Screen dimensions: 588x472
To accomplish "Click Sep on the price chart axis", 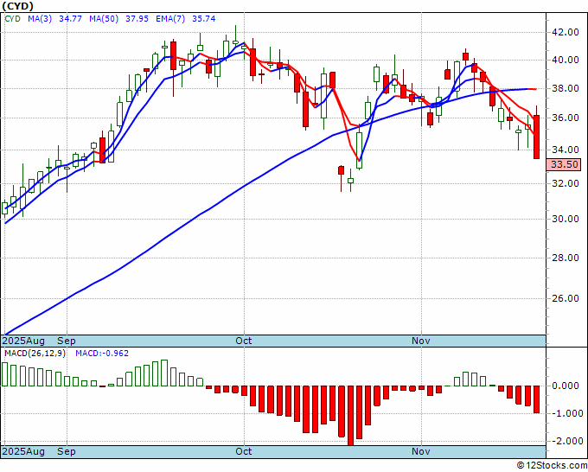I will pos(67,341).
